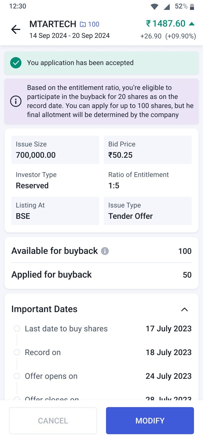Tap the Issue Size 700,000.00 tile

[55, 150]
